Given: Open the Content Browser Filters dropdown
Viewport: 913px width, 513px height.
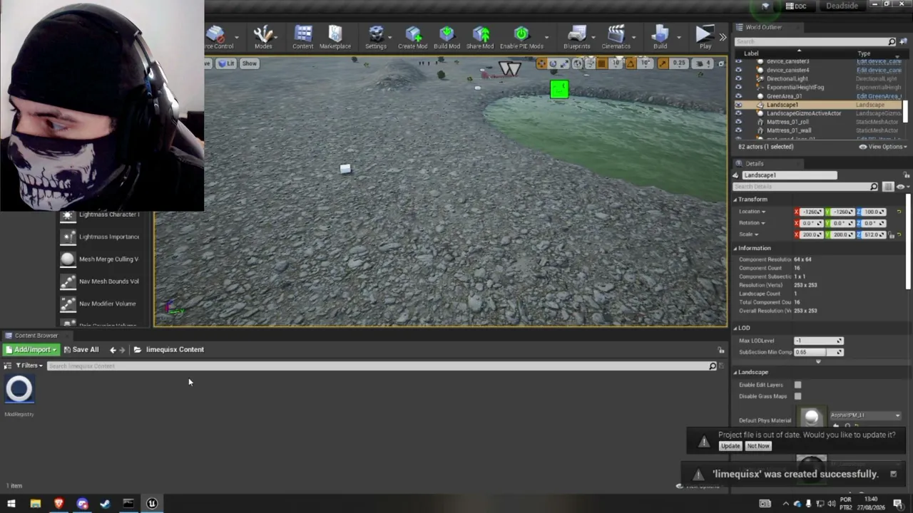Looking at the screenshot, I should click(29, 366).
